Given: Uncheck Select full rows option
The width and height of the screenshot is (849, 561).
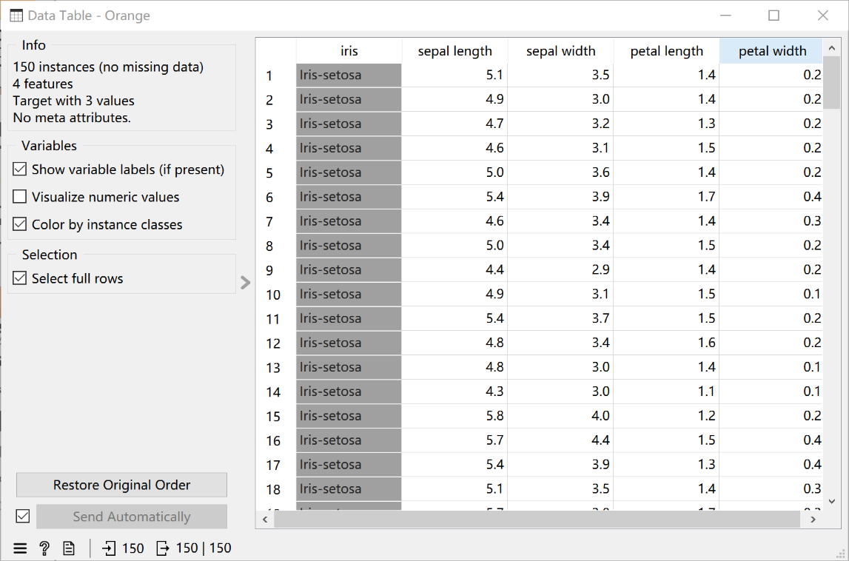Looking at the screenshot, I should click(x=19, y=278).
